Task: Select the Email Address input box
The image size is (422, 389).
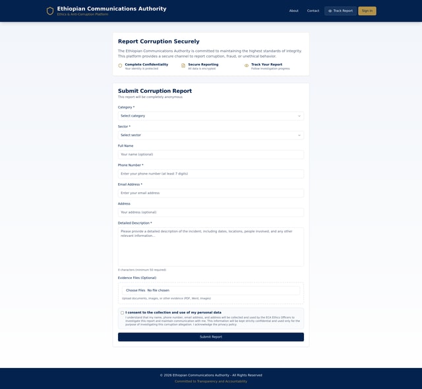Action: (210, 193)
